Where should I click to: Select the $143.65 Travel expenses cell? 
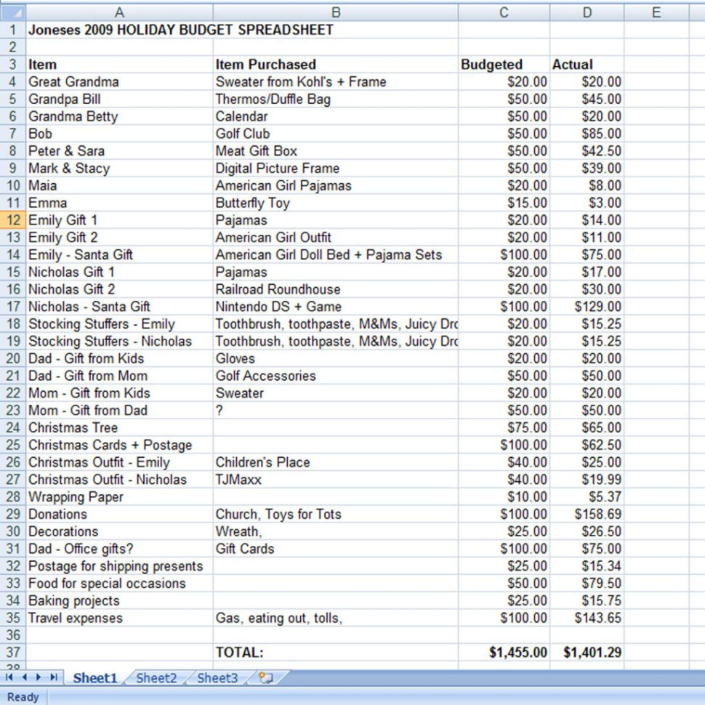coord(586,618)
